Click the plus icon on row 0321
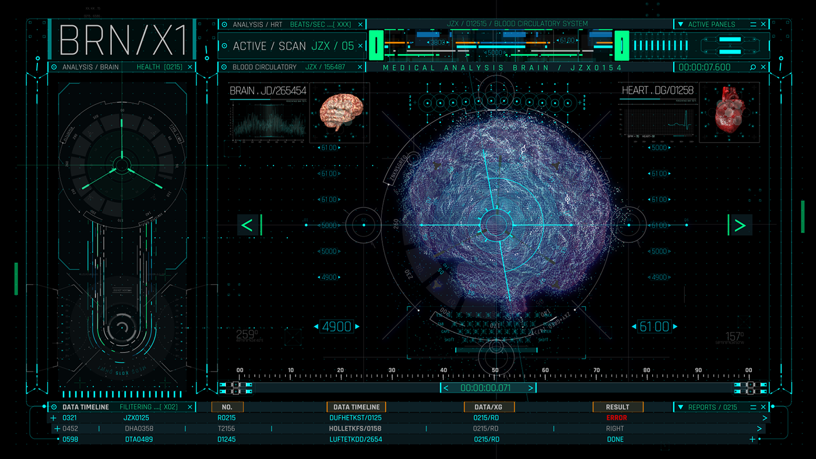This screenshot has width=816, height=459. pyautogui.click(x=54, y=418)
